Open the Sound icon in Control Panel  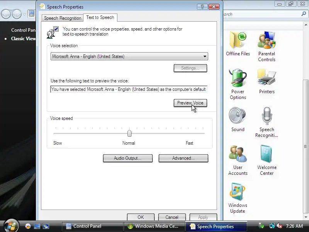point(238,119)
